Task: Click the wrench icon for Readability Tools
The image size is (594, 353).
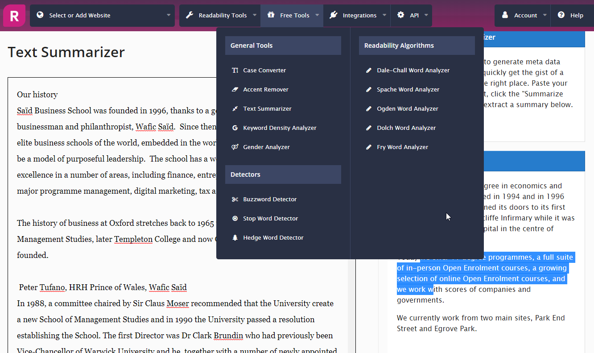Action: click(190, 15)
